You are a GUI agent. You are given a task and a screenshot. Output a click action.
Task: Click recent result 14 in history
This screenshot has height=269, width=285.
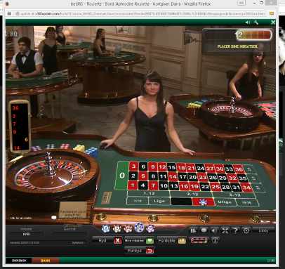coord(16,148)
